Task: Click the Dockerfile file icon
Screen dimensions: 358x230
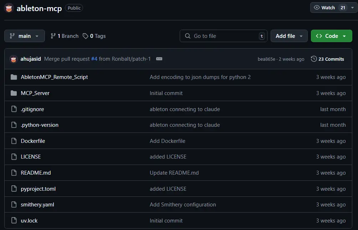Action: [14, 141]
